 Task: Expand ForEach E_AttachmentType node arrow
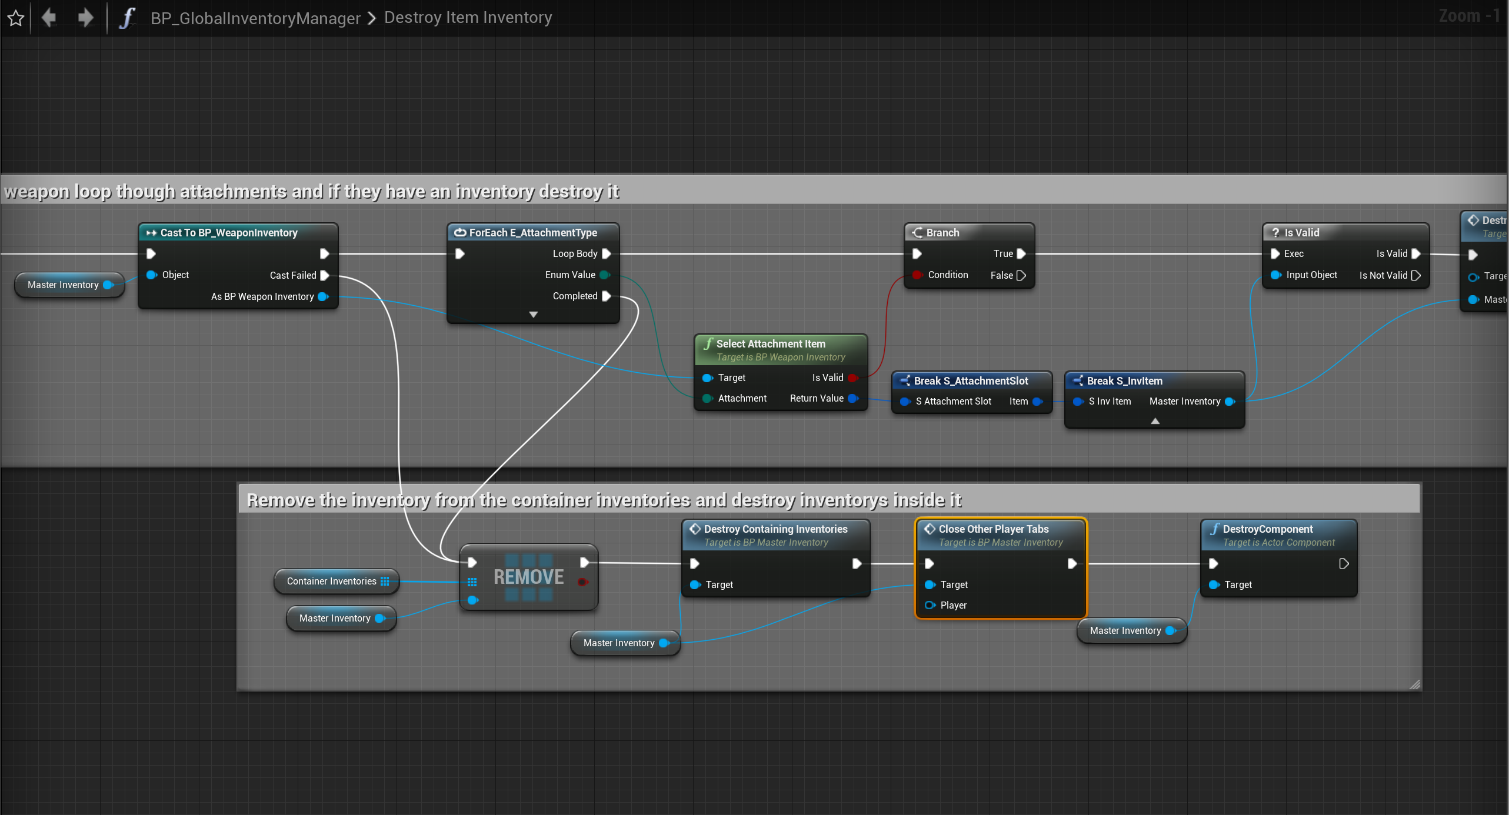click(x=534, y=315)
